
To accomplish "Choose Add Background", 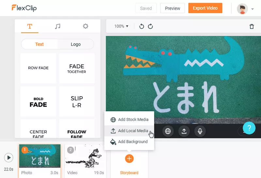I will point(129,142).
